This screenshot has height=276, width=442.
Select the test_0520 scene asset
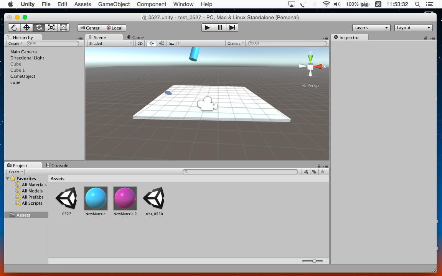[154, 201]
